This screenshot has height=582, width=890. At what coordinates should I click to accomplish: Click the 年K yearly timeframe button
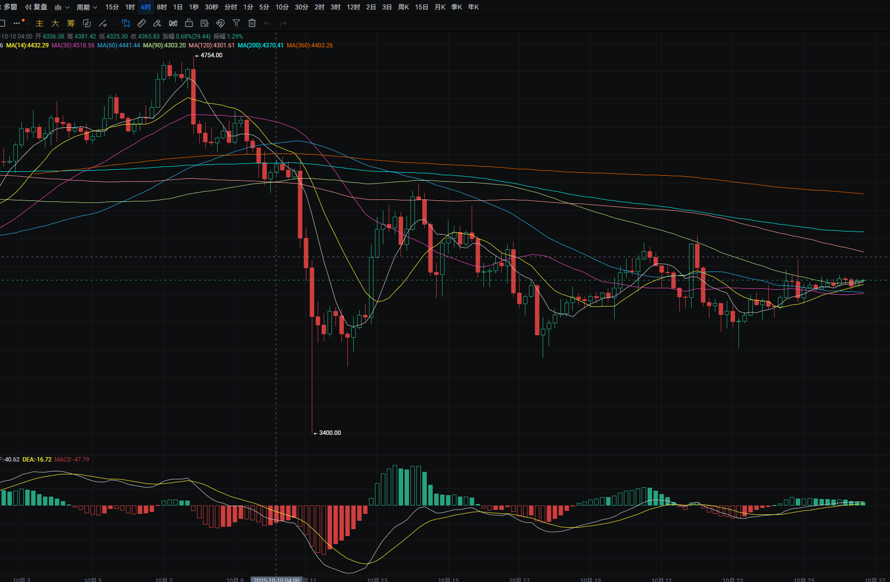pos(473,7)
